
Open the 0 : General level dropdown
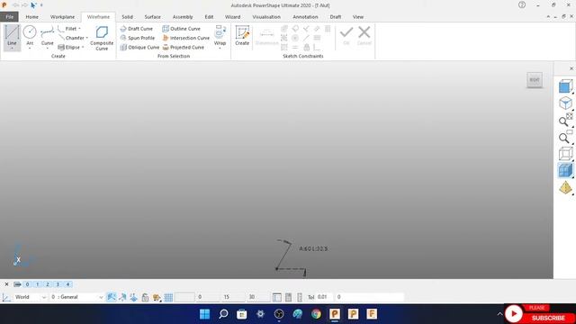[x=77, y=297]
